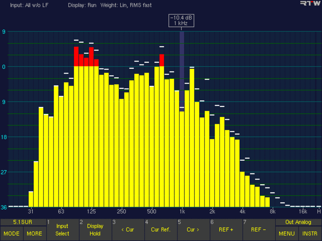Screen dimensions: 322x241
Task: Click the 1k frequency axis label
Action: (x=182, y=212)
